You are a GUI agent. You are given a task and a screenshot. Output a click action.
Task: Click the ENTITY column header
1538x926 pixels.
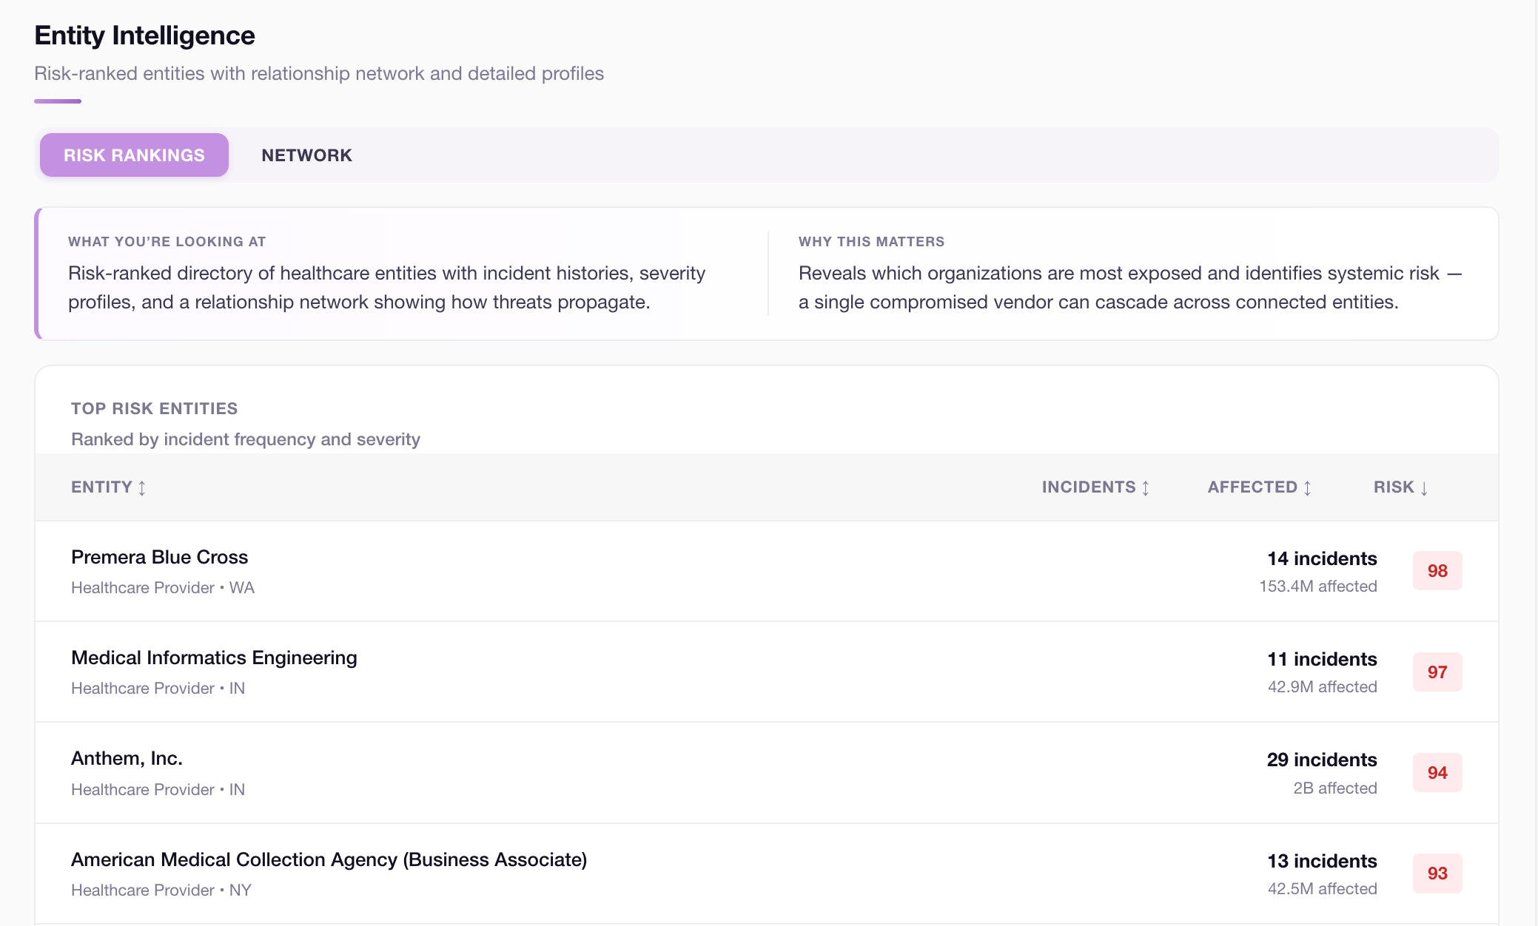(x=101, y=487)
